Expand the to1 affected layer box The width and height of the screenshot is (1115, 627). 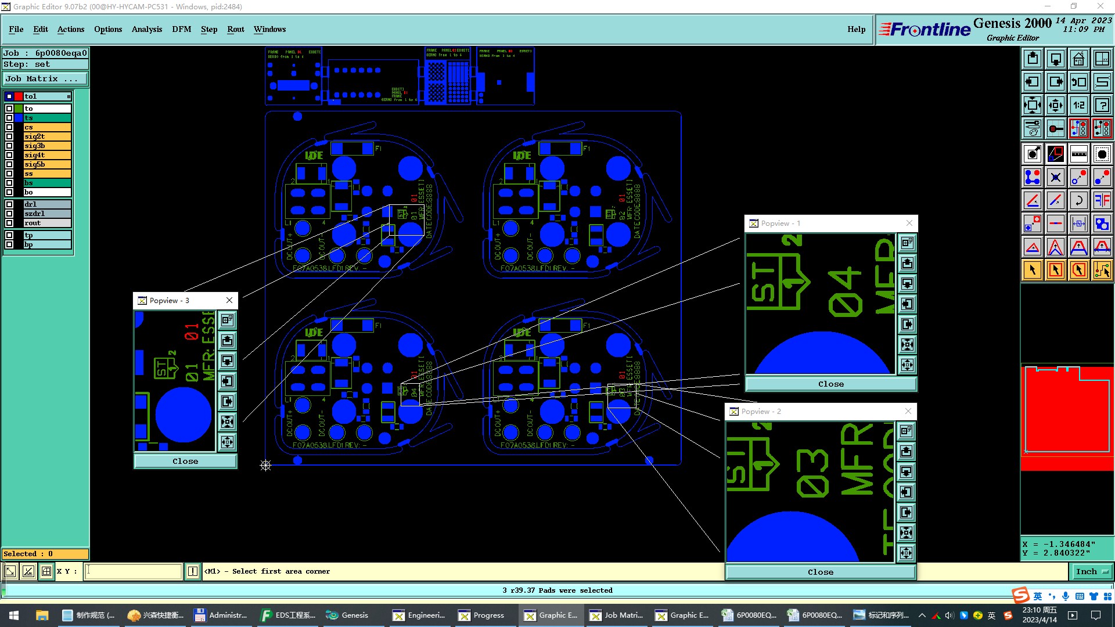69,96
